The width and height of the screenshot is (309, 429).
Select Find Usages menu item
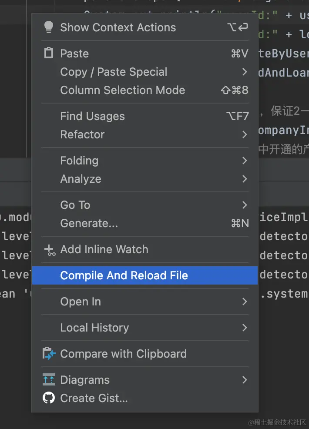(145, 116)
